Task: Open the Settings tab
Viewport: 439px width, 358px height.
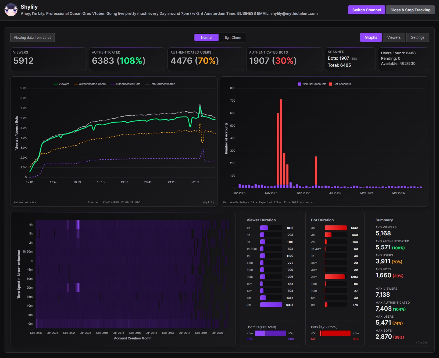Action: pyautogui.click(x=417, y=37)
